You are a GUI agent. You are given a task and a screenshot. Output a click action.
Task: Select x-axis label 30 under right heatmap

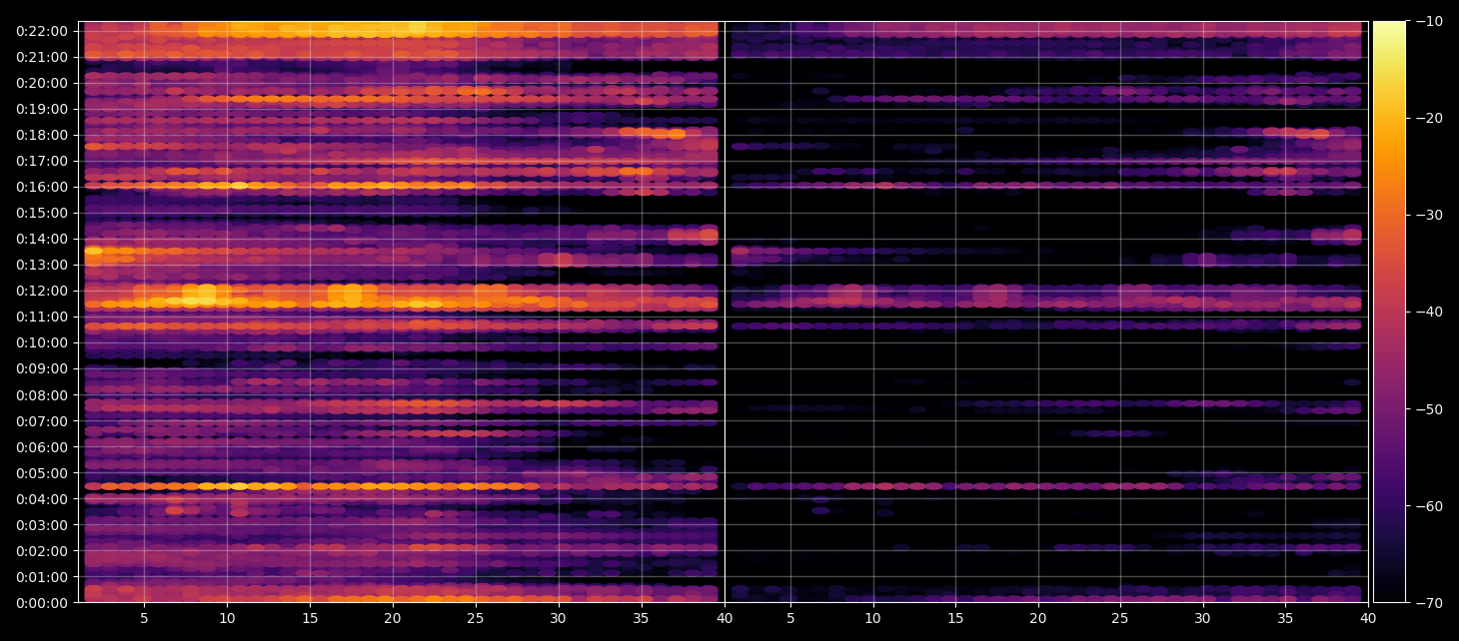tap(1202, 619)
